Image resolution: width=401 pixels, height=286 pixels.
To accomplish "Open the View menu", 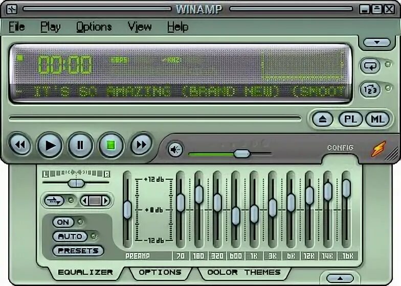I will click(x=139, y=27).
